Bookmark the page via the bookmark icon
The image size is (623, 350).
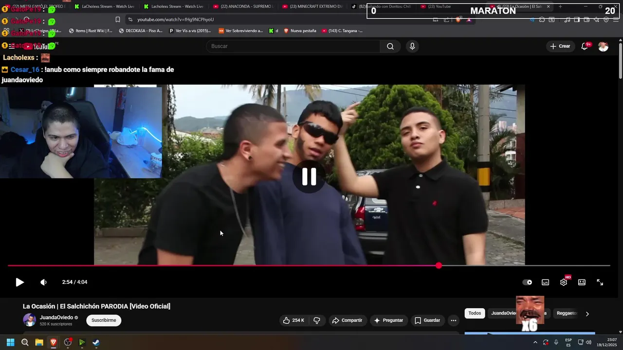click(117, 19)
